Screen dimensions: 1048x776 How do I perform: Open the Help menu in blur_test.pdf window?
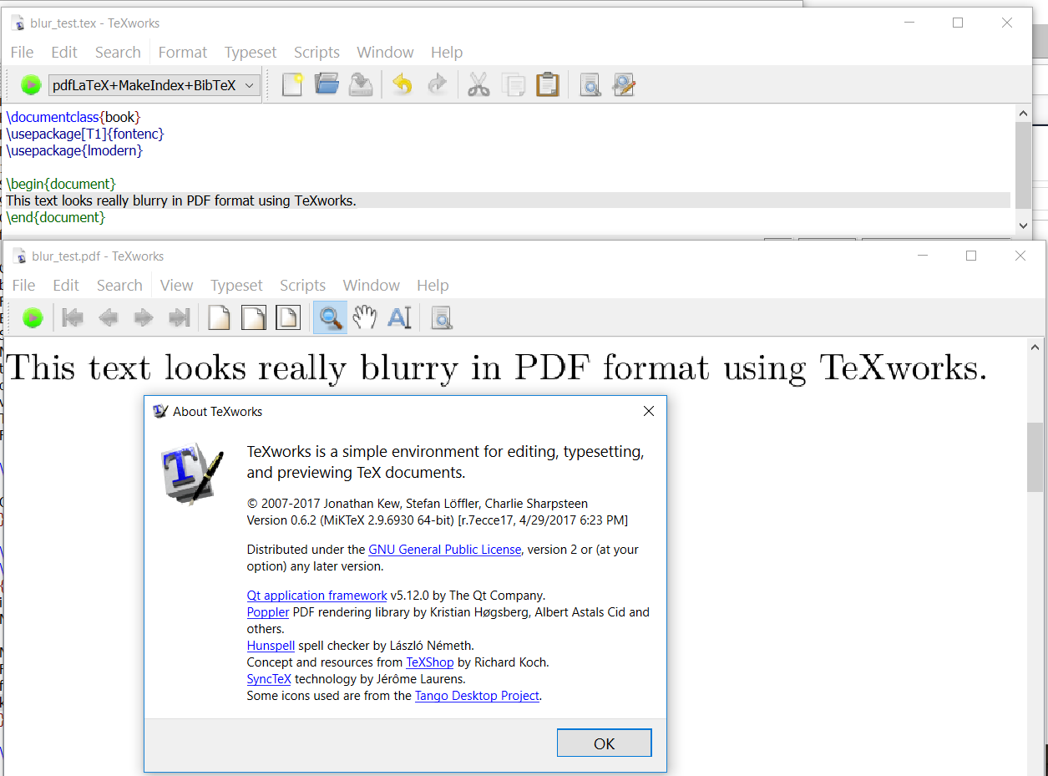point(433,285)
